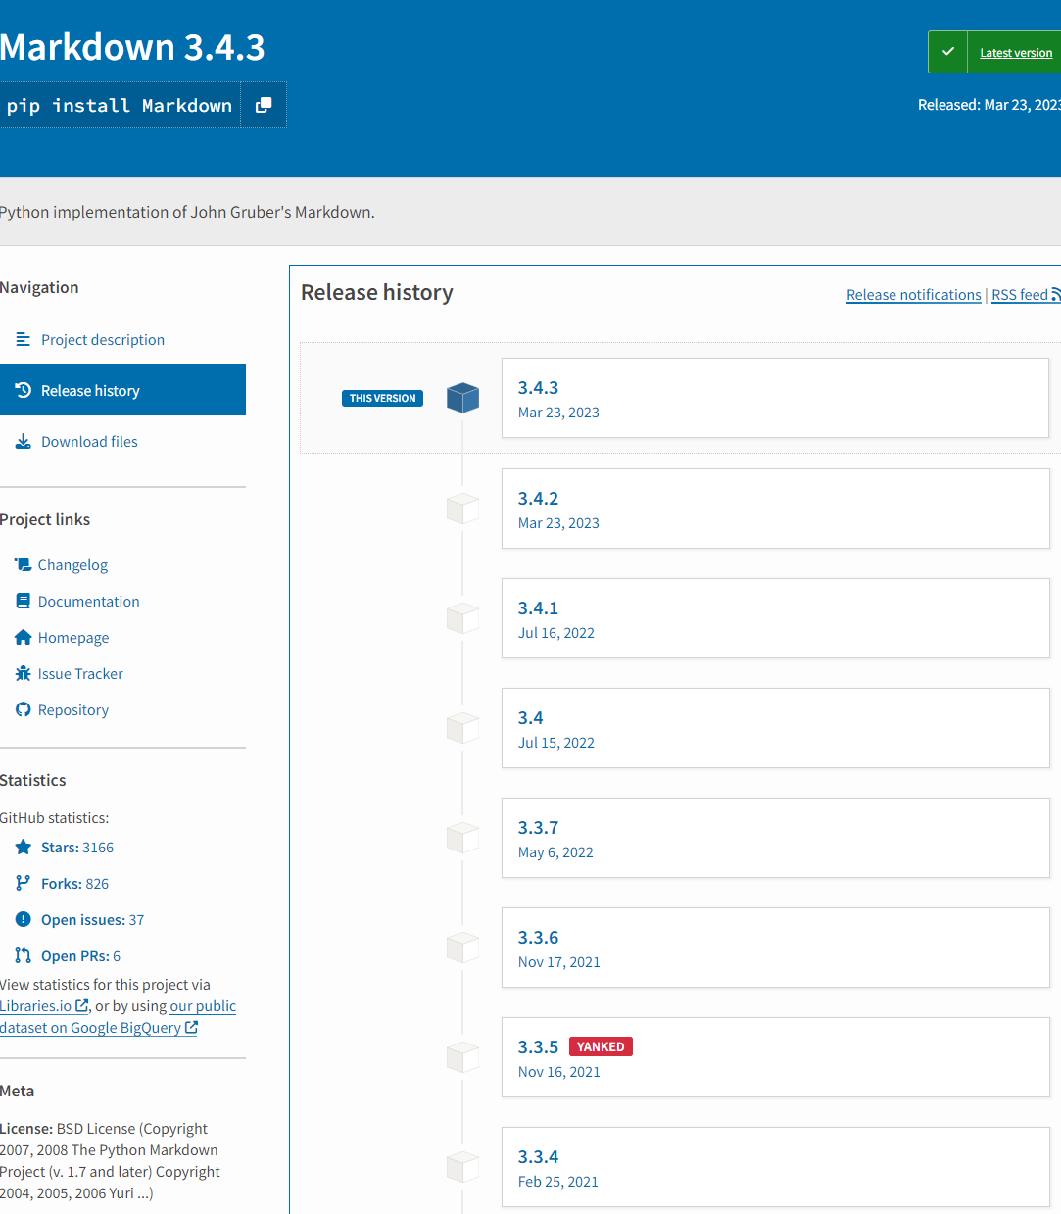The height and width of the screenshot is (1214, 1061).
Task: Go to Download files section
Action: pyautogui.click(x=89, y=442)
